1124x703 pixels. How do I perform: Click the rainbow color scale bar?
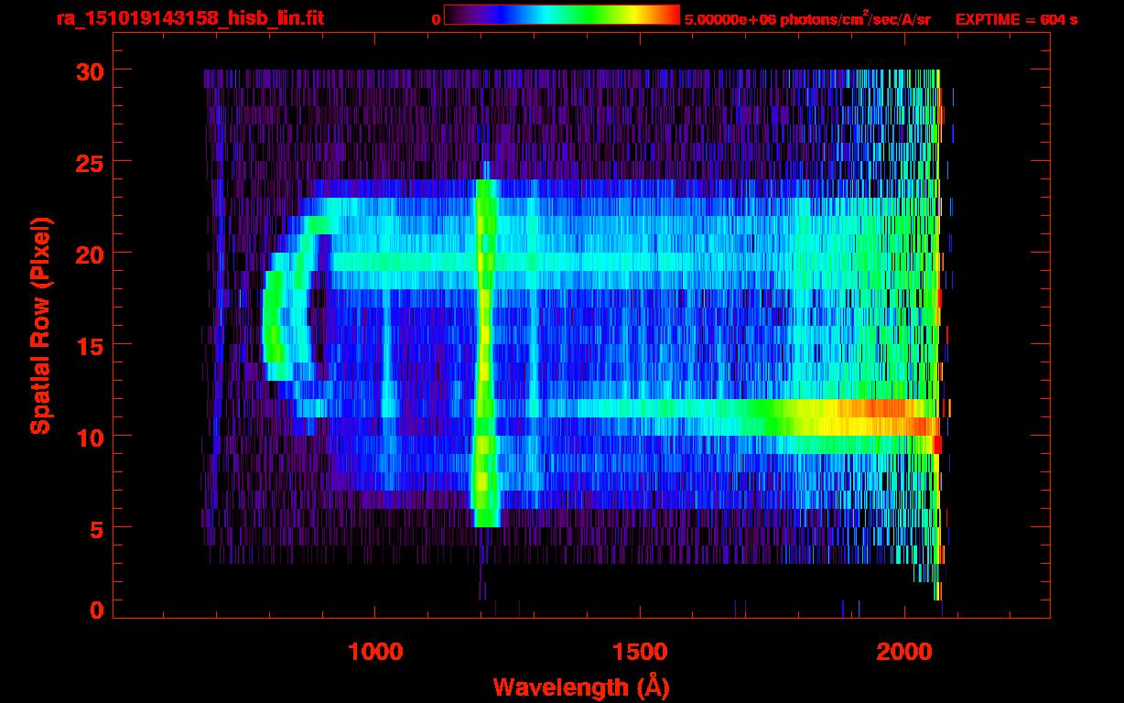562,15
